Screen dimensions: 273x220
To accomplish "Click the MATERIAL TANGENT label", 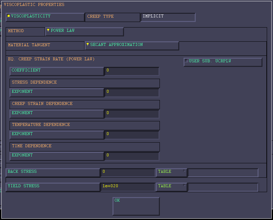I will 45,46.
